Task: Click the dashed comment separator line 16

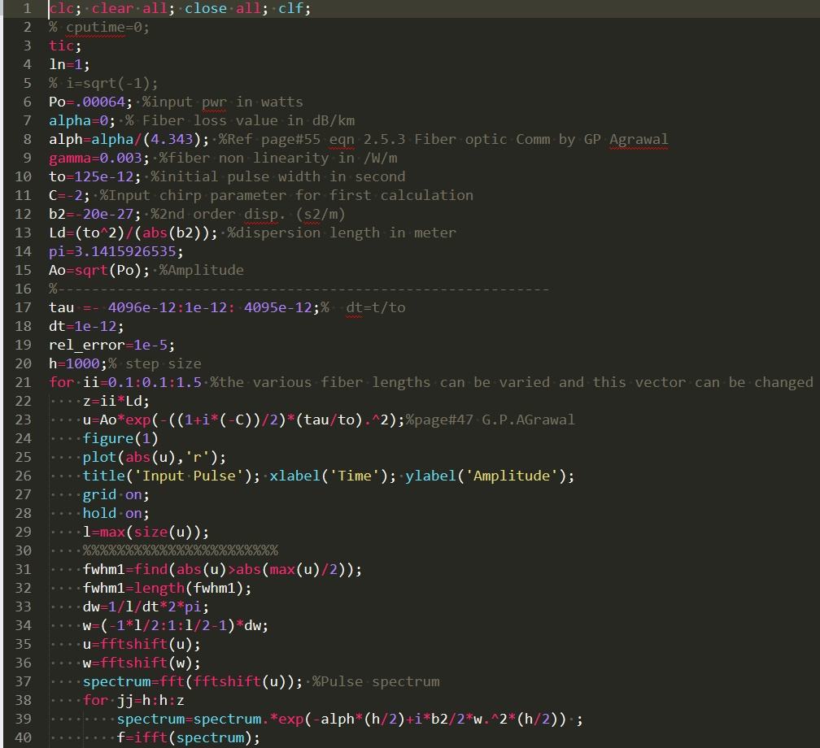Action: click(x=299, y=289)
